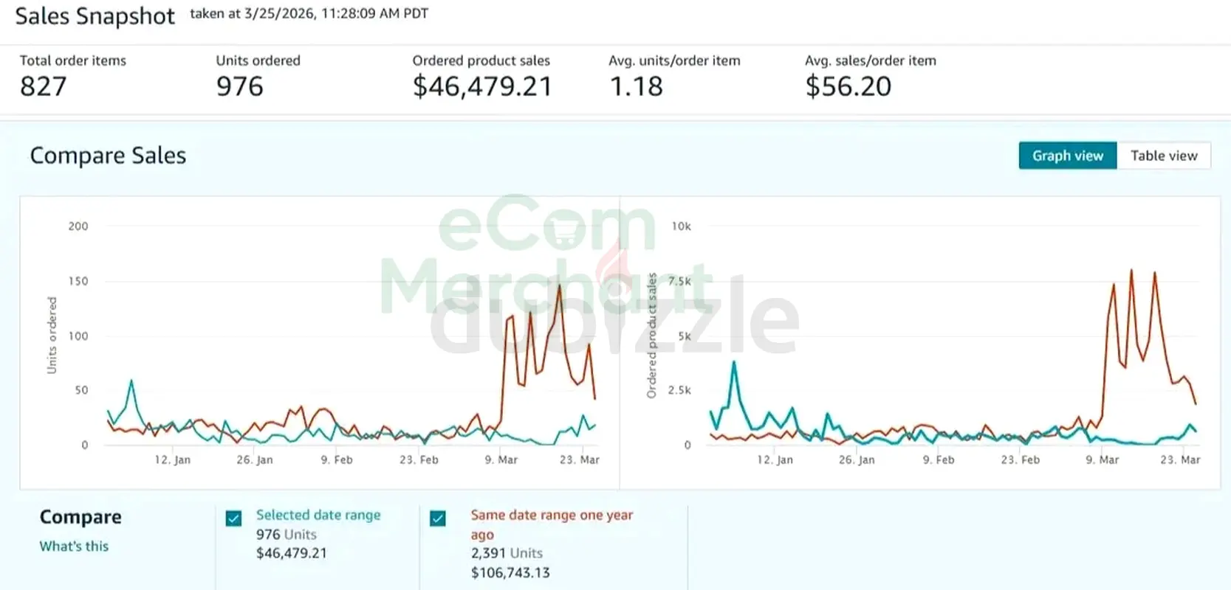Click the vertical Ordered product sales axis title
This screenshot has height=590, width=1231.
(x=651, y=336)
